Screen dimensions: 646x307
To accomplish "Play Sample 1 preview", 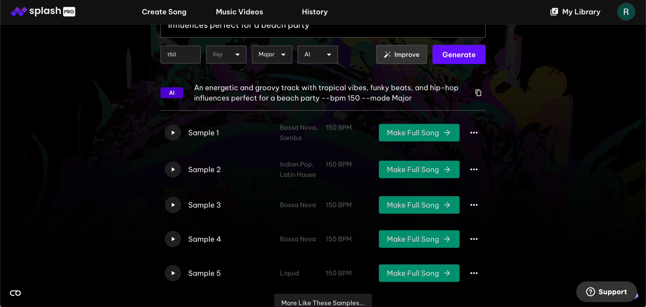I will point(173,133).
